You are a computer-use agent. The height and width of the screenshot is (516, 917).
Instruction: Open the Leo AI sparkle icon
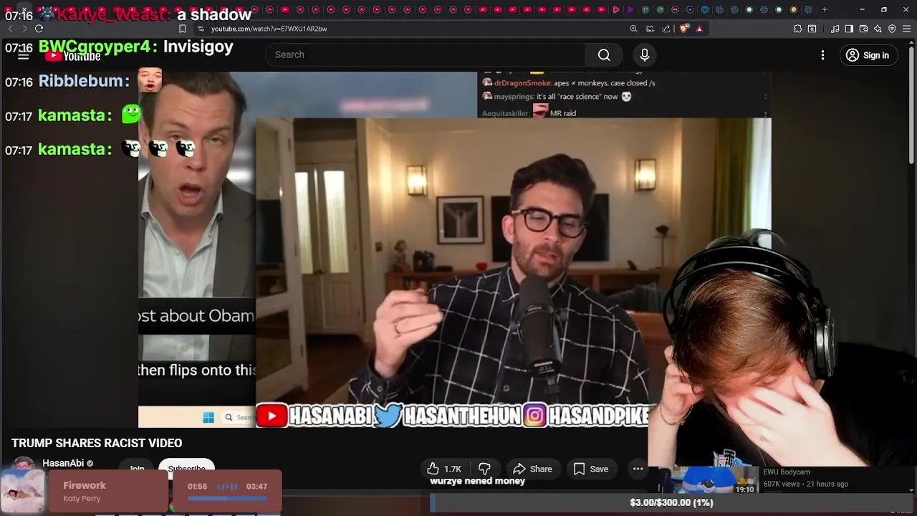click(878, 29)
